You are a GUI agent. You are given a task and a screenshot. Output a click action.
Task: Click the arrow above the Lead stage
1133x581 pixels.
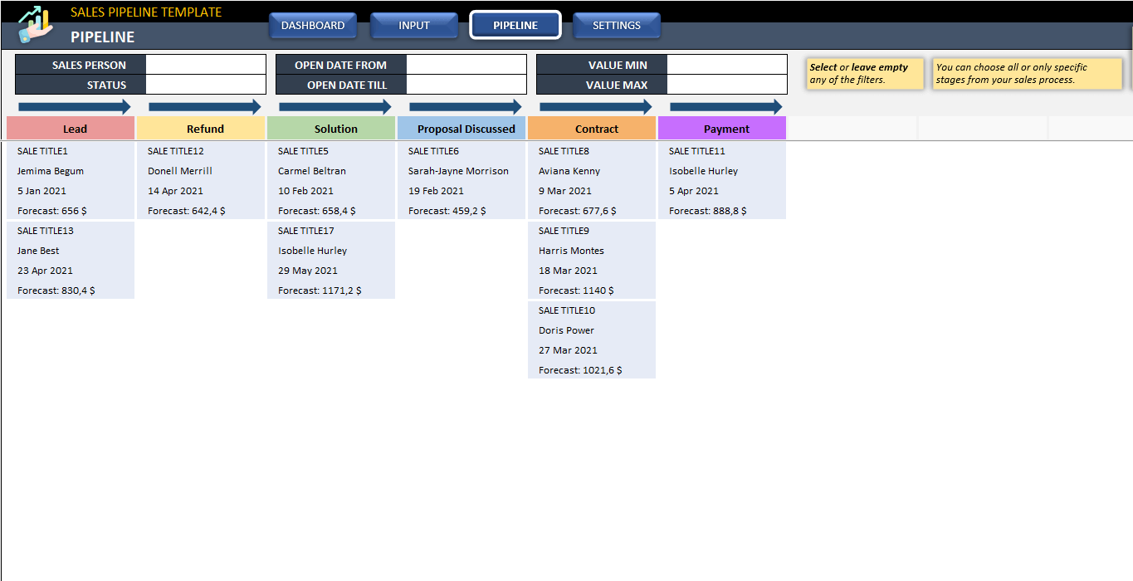tap(74, 107)
